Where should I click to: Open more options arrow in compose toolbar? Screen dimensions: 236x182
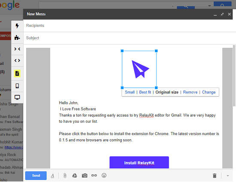click(x=228, y=176)
